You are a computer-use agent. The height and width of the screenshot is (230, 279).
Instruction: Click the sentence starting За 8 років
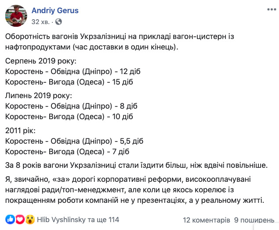tap(136, 165)
